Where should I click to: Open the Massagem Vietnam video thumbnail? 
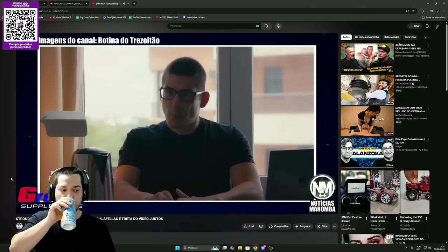367,121
